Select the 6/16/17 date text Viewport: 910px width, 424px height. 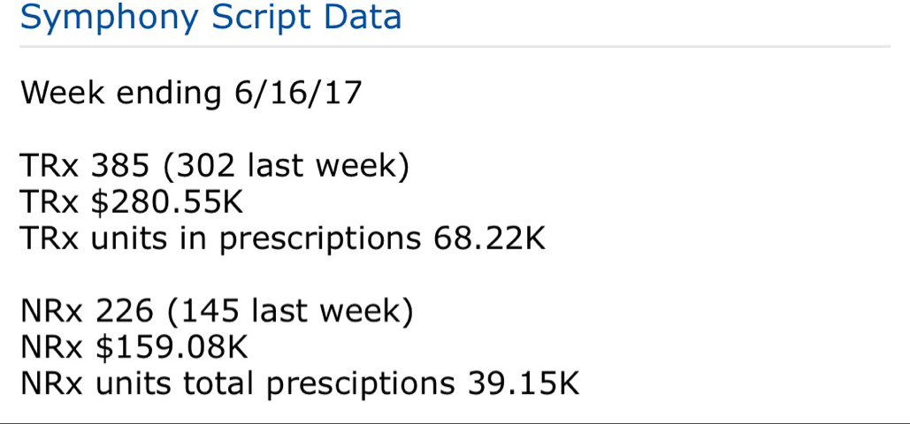(x=299, y=93)
